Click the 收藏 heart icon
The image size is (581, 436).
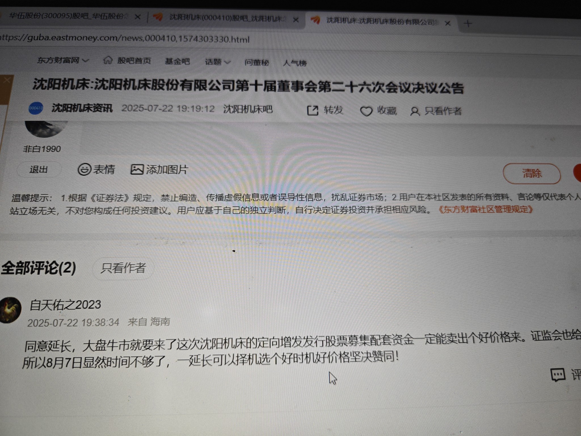tap(366, 111)
